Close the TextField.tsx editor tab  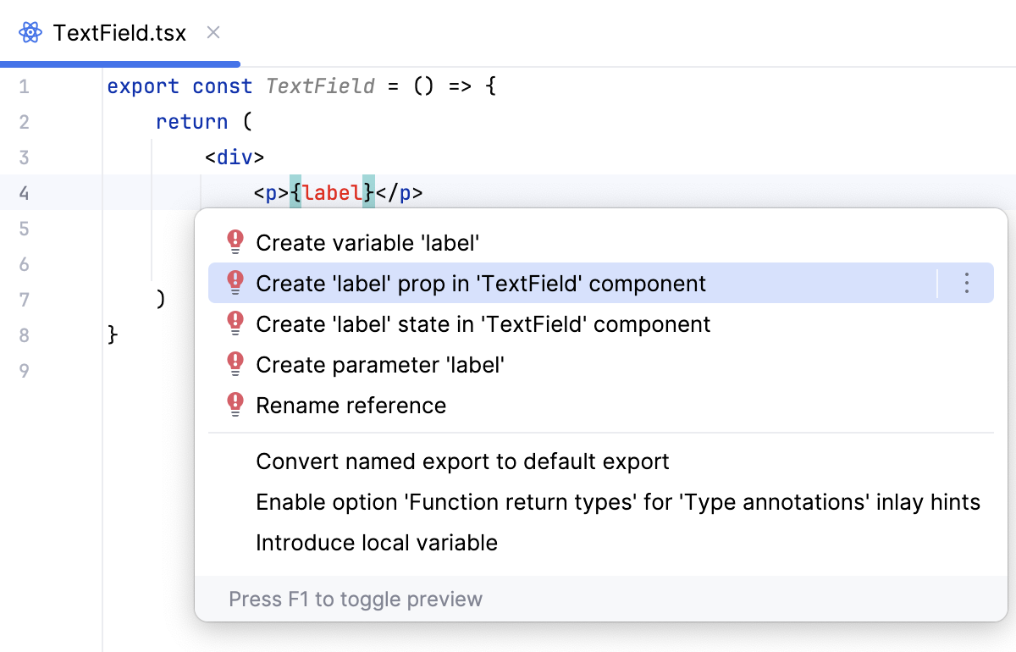click(x=213, y=33)
